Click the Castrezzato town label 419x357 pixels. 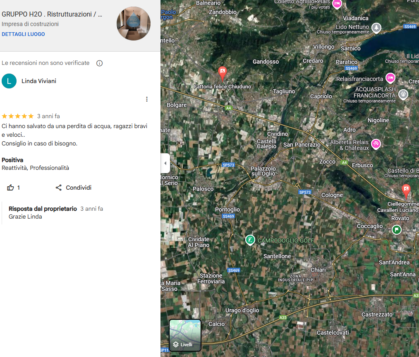click(377, 314)
